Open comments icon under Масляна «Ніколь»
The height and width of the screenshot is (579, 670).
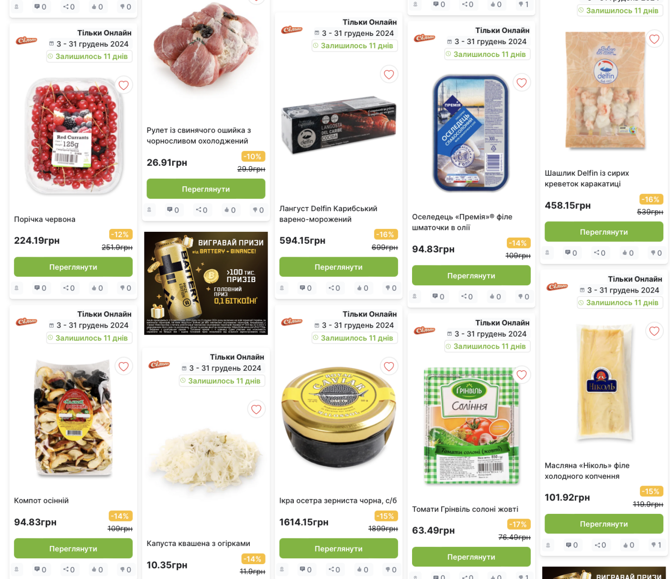(571, 545)
